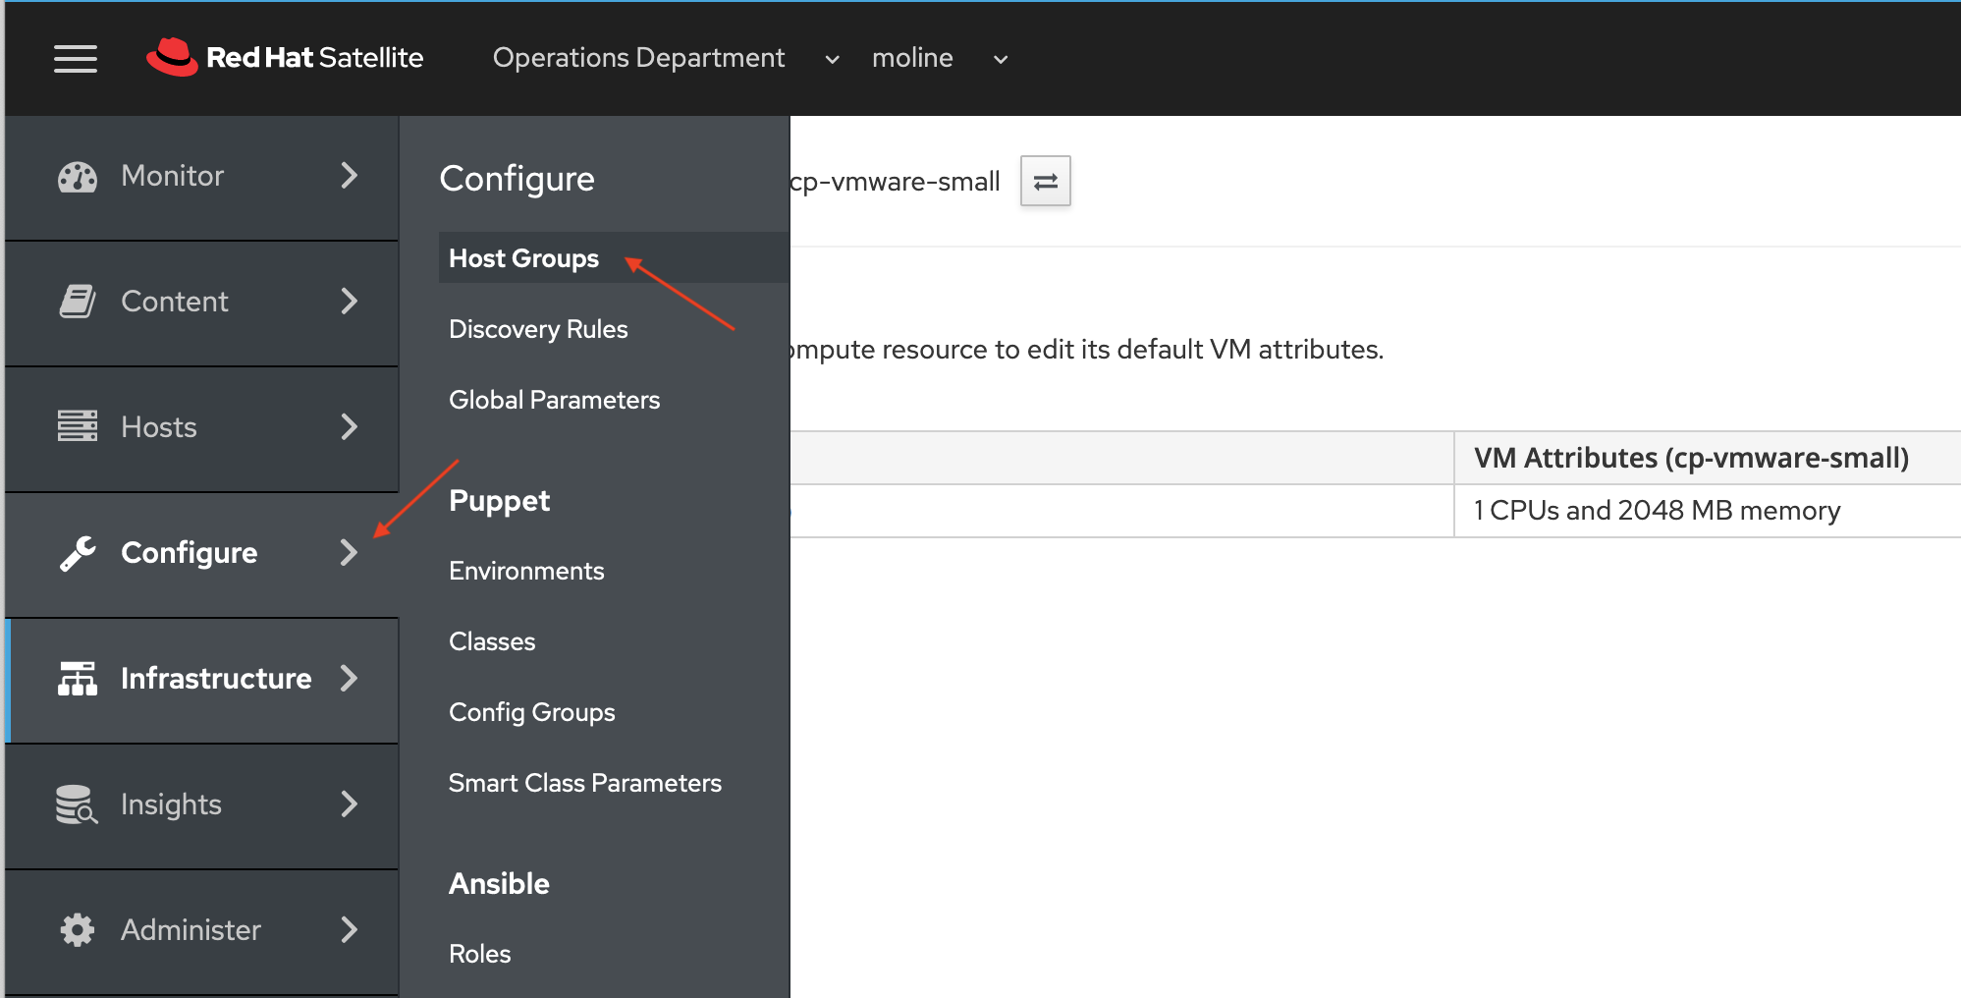This screenshot has height=998, width=1961.
Task: Click the hamburger menu icon
Action: pyautogui.click(x=75, y=59)
